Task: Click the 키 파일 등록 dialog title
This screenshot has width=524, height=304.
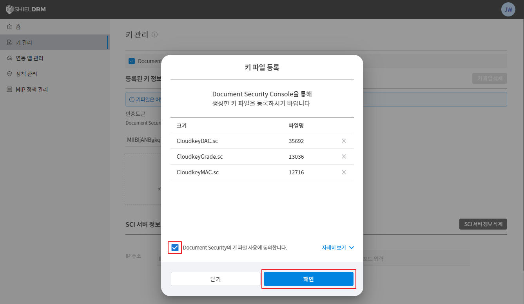Action: (262, 67)
